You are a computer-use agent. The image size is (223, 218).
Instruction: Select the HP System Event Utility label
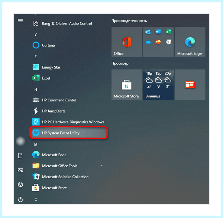tap(61, 133)
